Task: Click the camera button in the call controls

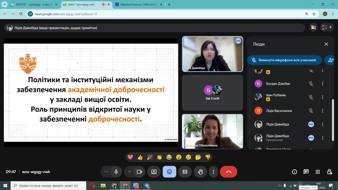Action: 139,172
